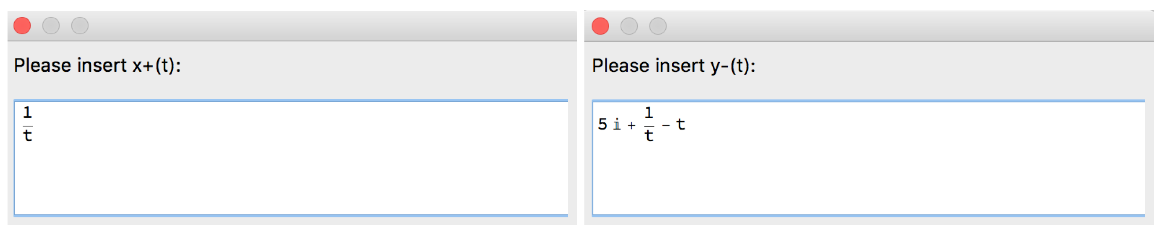Zoom the y-(t) input window
The height and width of the screenshot is (235, 1162).
pyautogui.click(x=658, y=26)
